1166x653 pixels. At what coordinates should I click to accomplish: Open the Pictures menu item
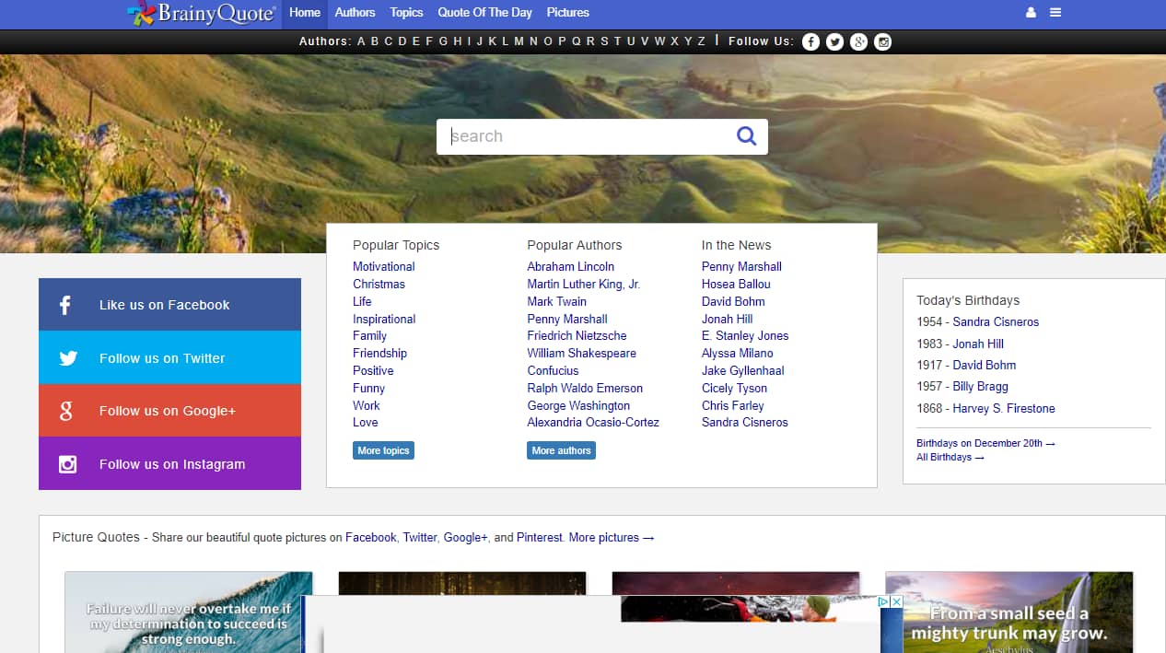click(x=568, y=13)
